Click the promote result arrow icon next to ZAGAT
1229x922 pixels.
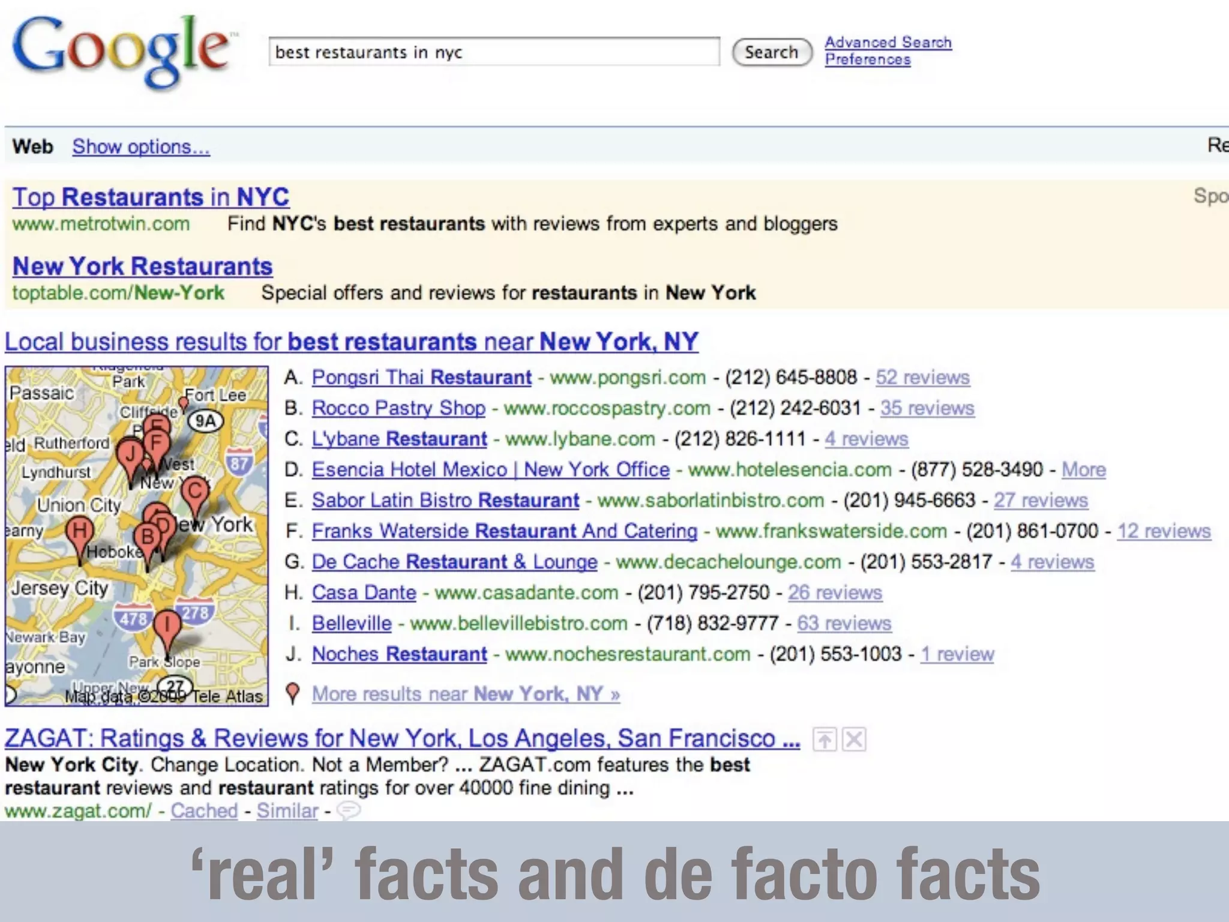coord(825,739)
